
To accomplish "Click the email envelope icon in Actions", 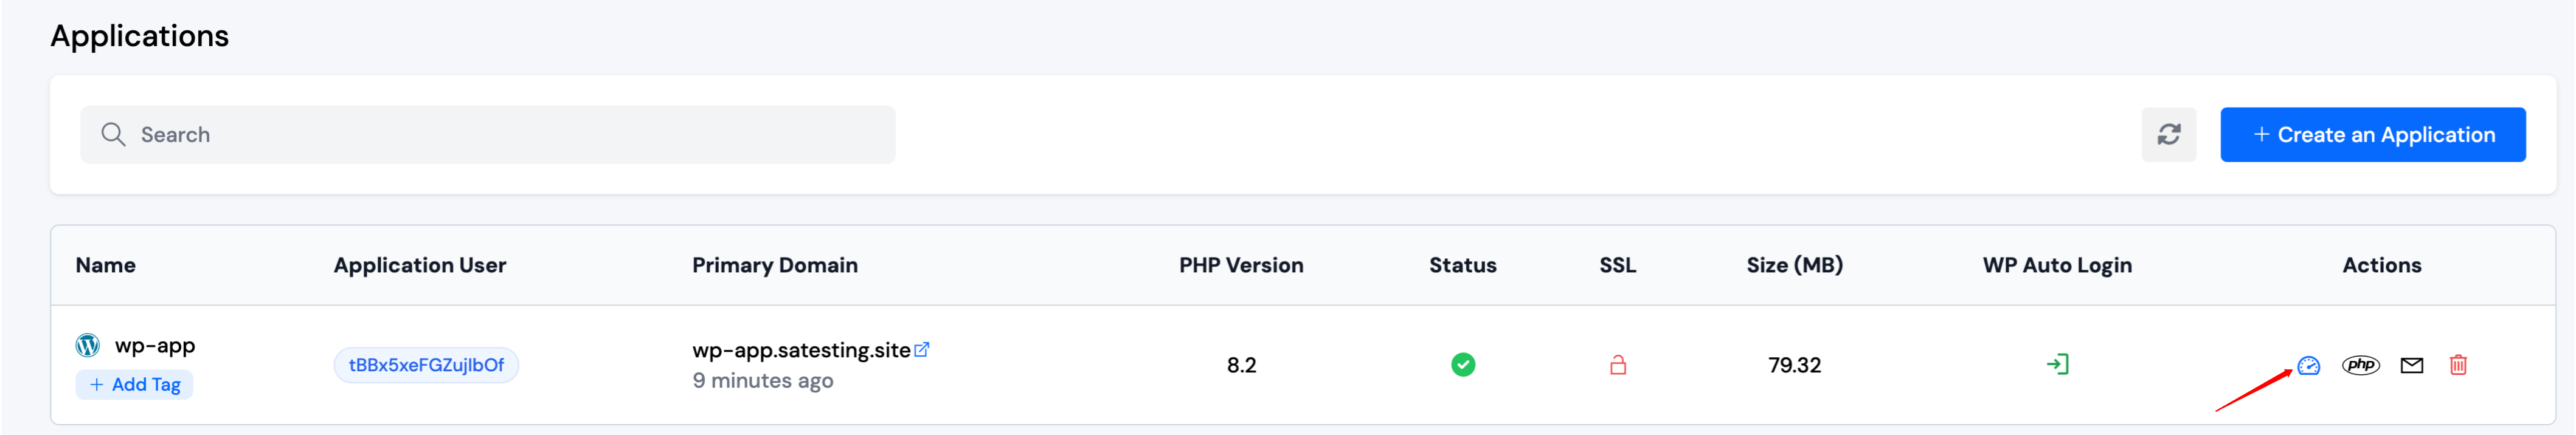I will [x=2411, y=366].
